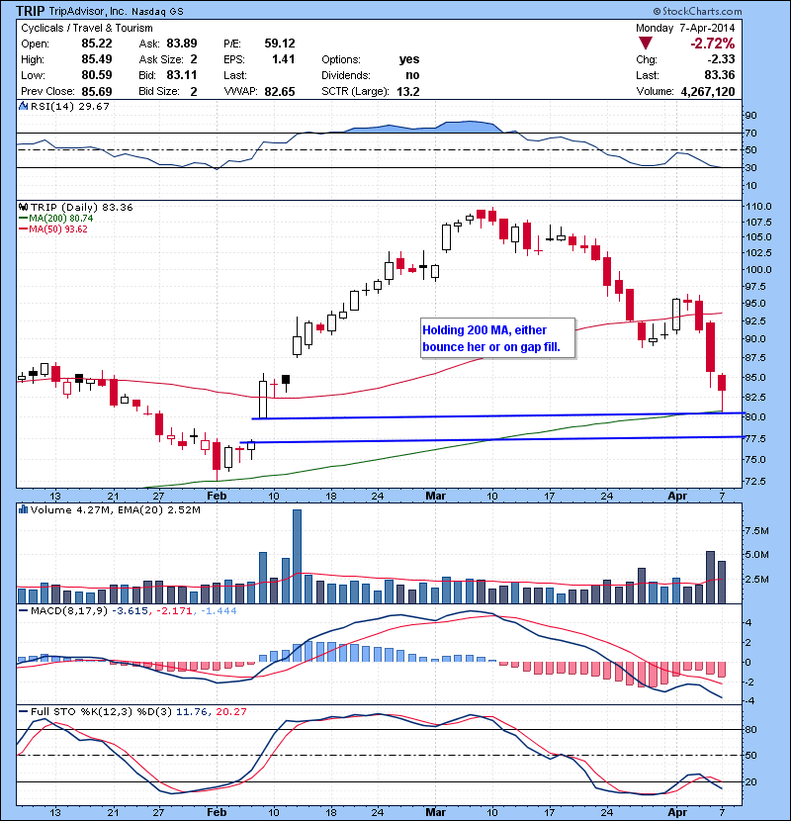The height and width of the screenshot is (821, 791).
Task: Click the Options 'yes' value
Action: pos(409,59)
